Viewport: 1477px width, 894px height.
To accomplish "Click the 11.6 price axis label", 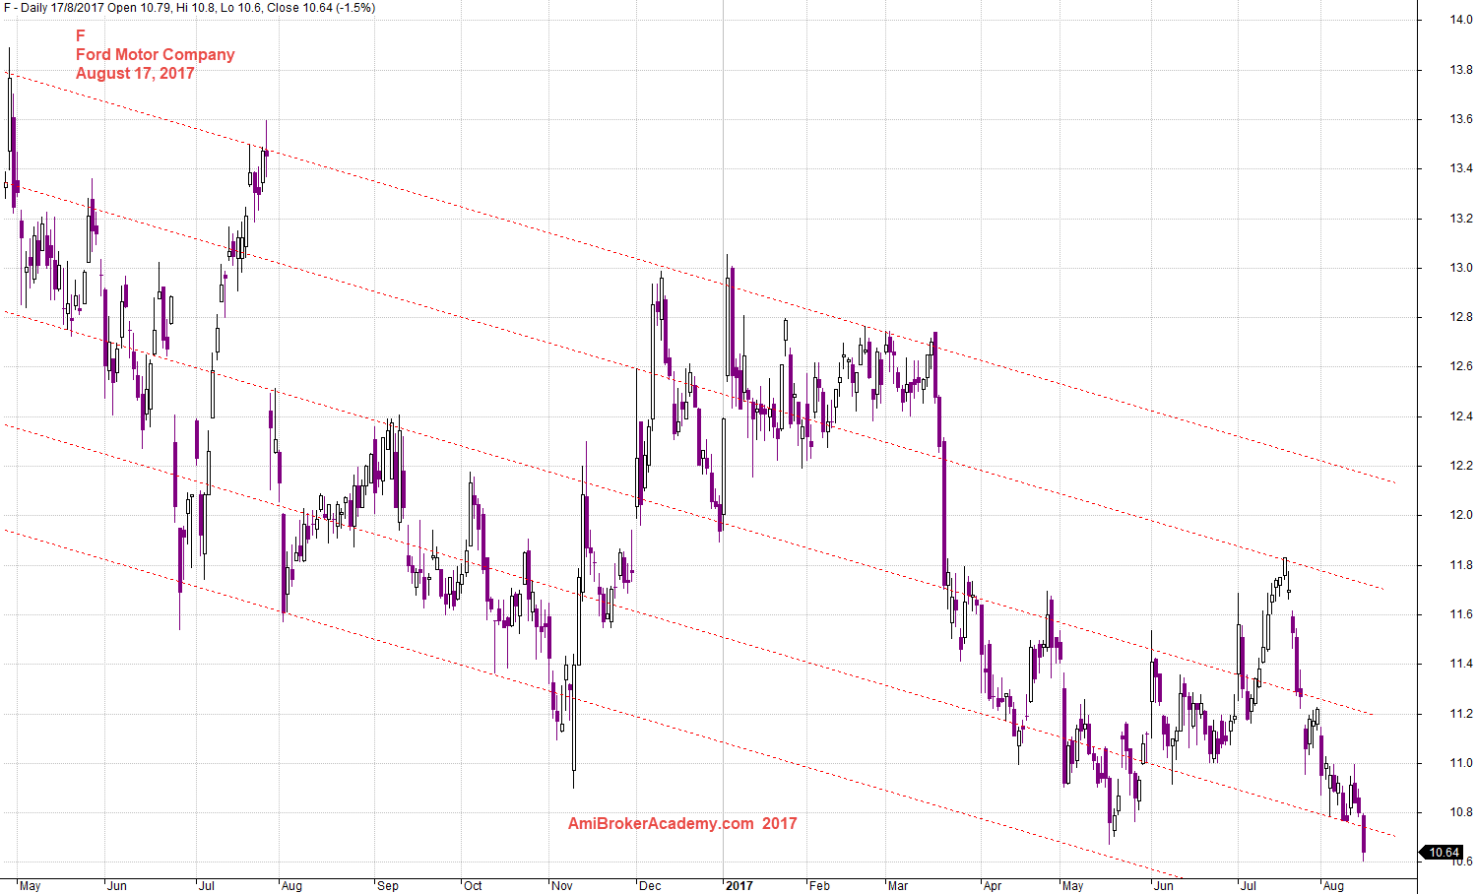I will point(1460,614).
